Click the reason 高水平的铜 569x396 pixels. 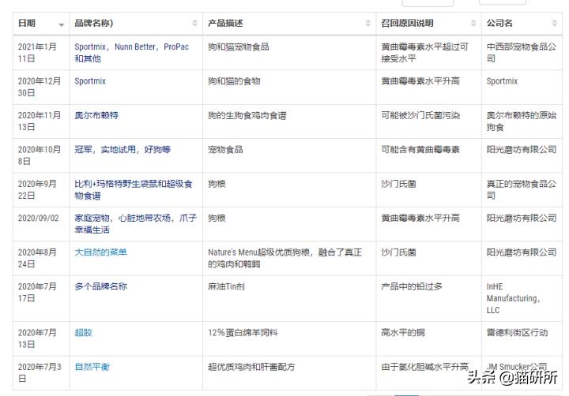403,333
